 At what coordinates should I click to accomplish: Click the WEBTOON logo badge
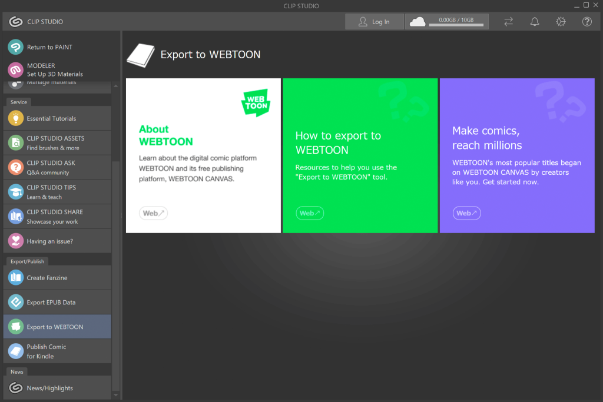pyautogui.click(x=256, y=102)
